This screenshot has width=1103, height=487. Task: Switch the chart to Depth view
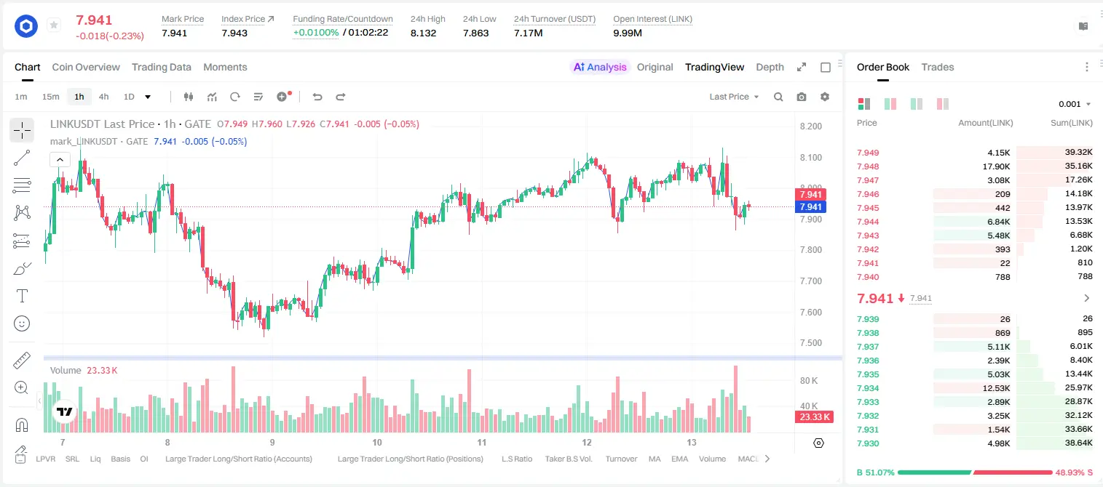[770, 67]
